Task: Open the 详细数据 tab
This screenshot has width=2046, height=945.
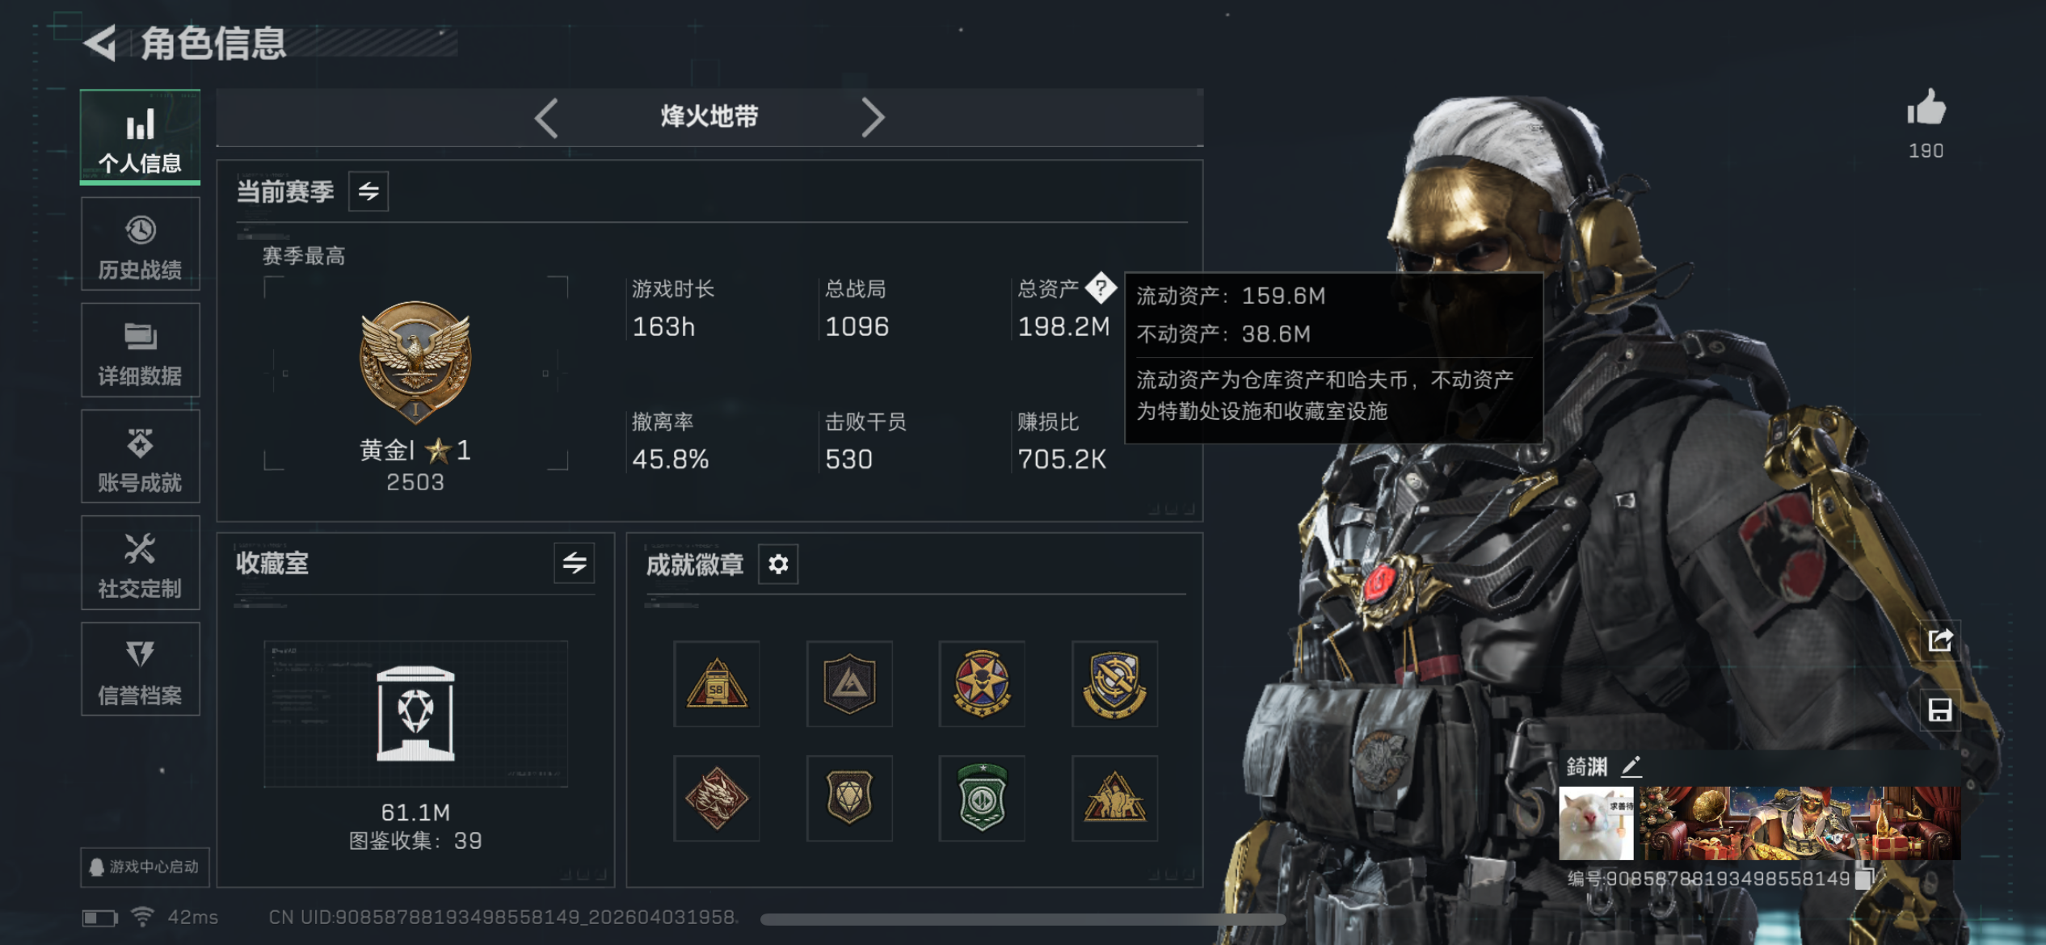Action: [x=141, y=351]
